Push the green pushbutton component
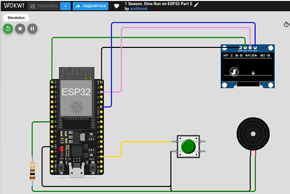 188,146
